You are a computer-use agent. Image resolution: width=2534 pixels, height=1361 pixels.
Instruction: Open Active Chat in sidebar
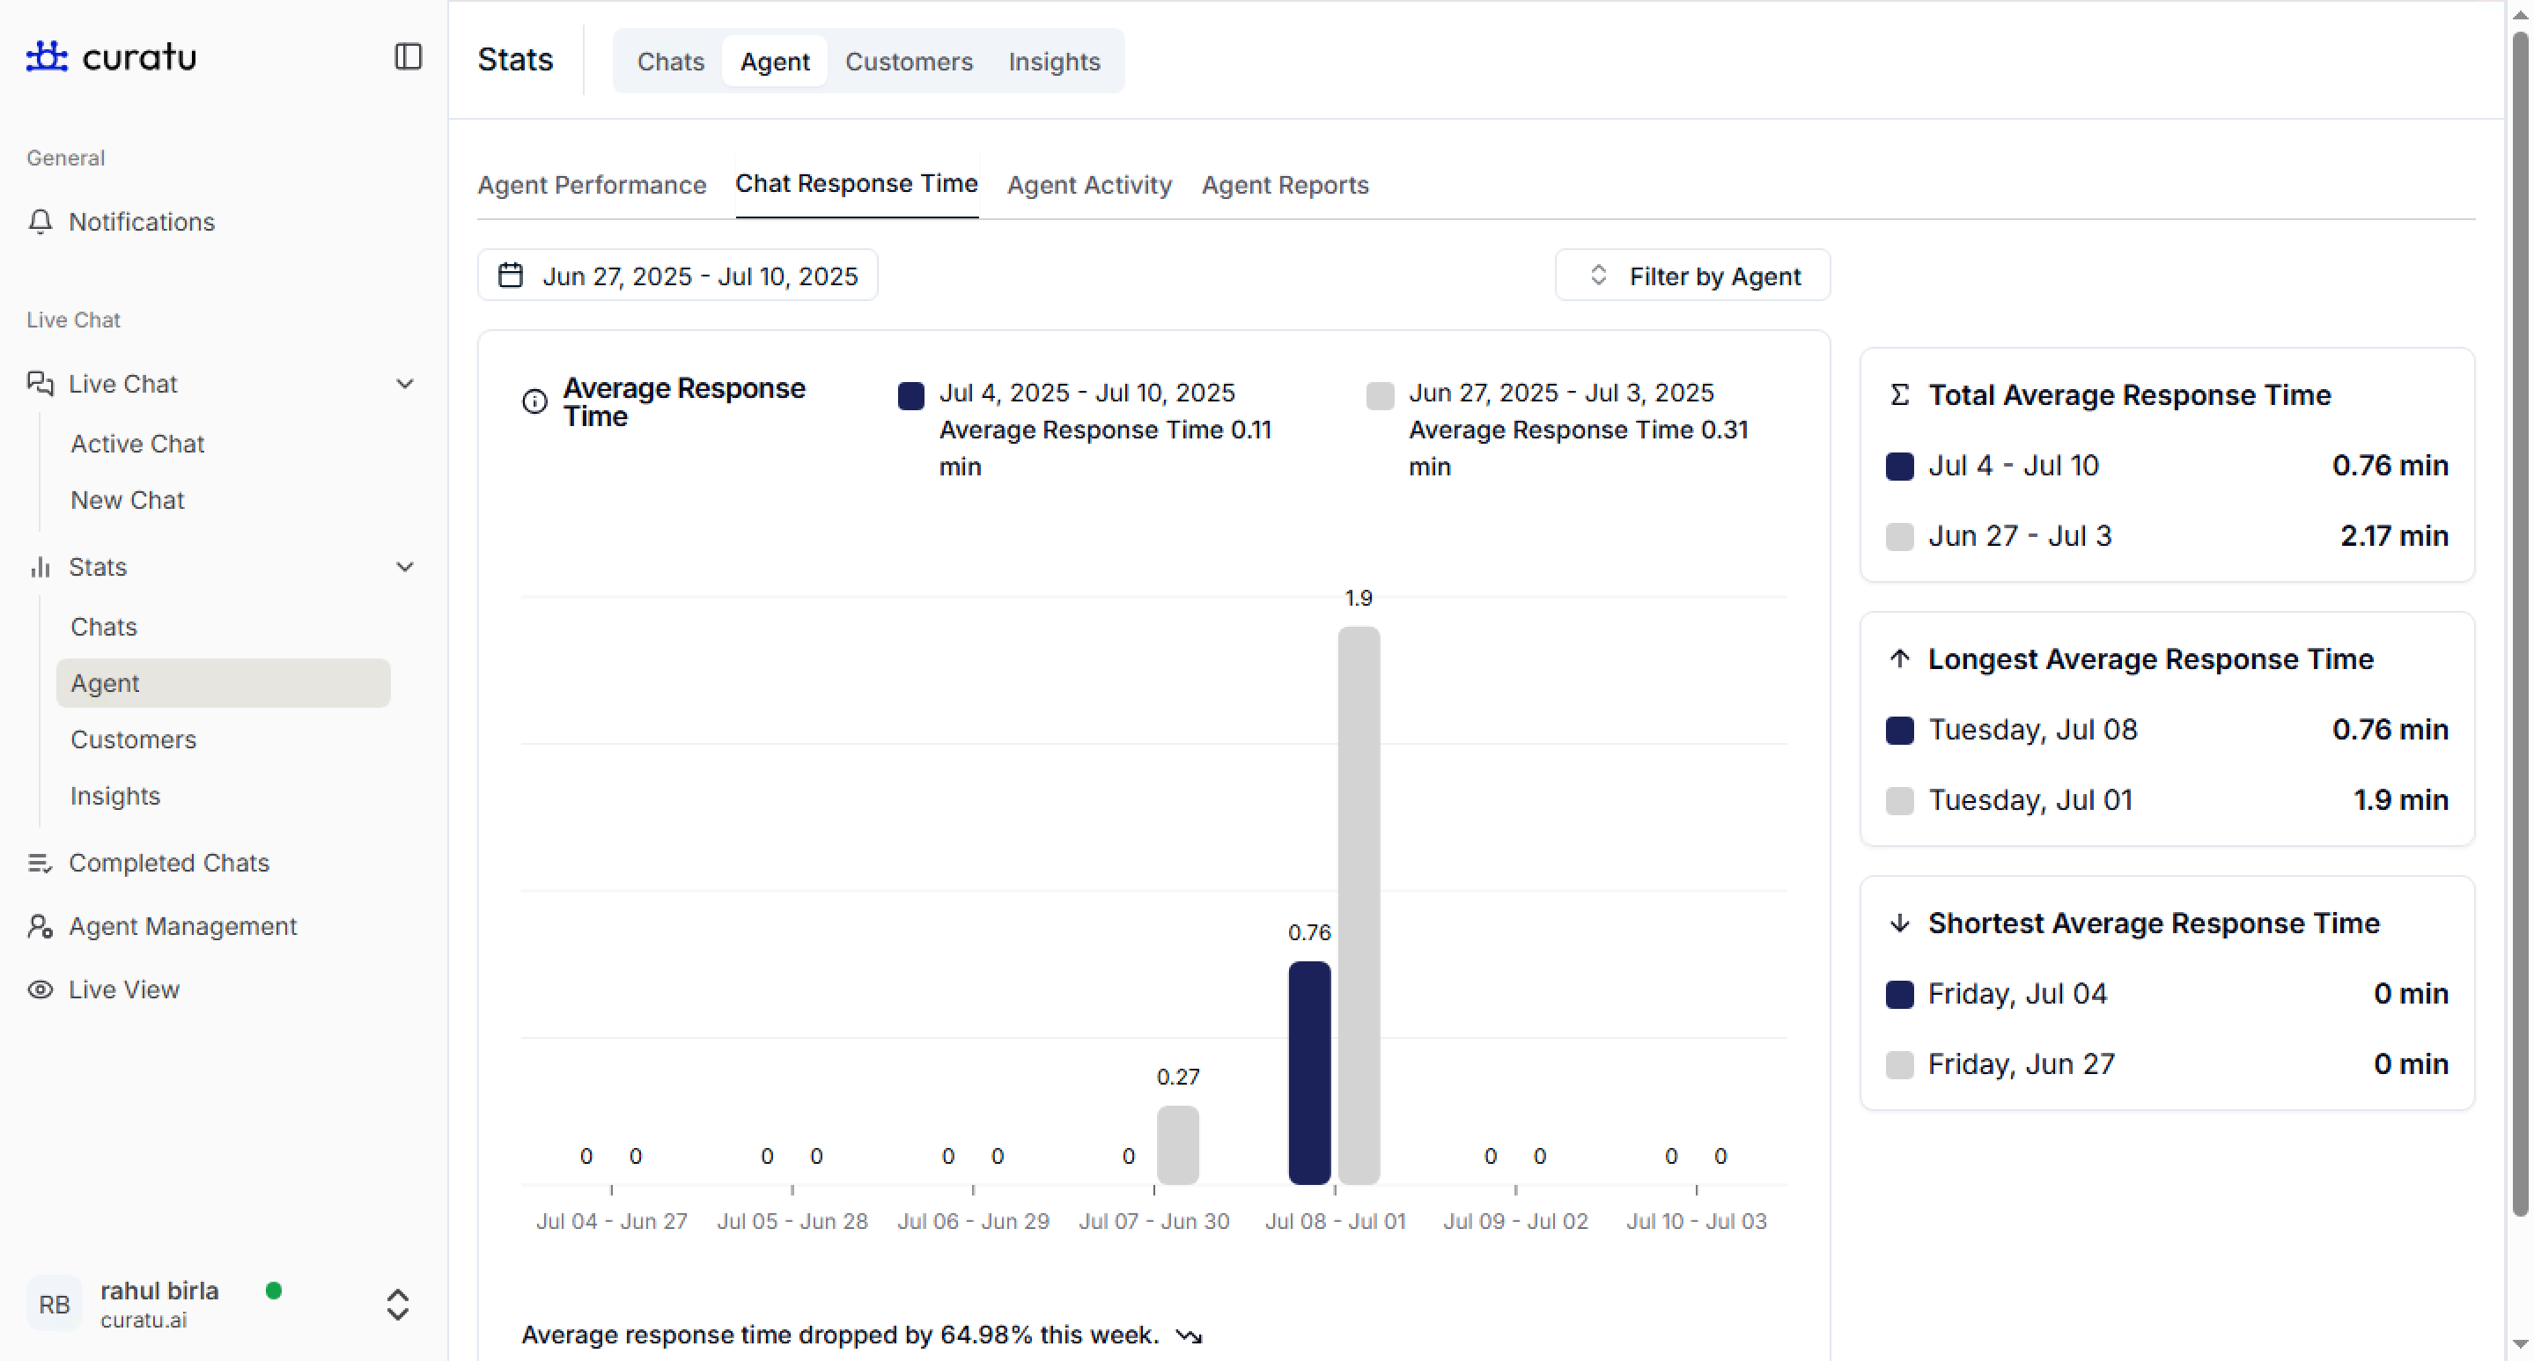(x=137, y=444)
